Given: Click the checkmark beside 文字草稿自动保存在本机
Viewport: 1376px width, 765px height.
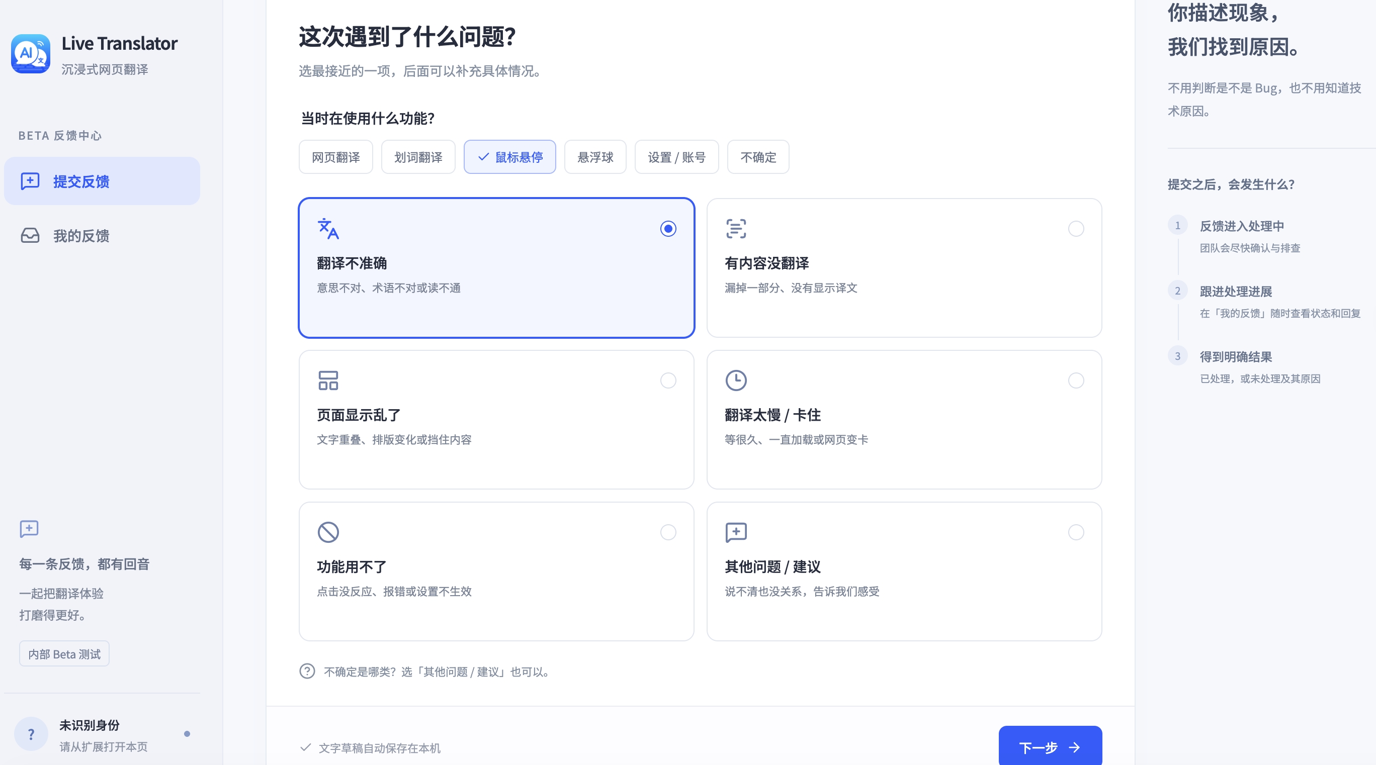Looking at the screenshot, I should (x=306, y=747).
